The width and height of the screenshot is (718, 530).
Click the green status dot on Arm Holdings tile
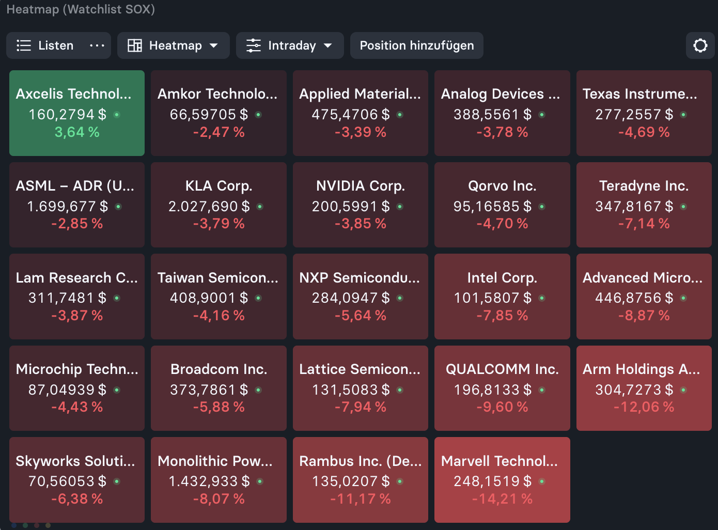coord(683,390)
